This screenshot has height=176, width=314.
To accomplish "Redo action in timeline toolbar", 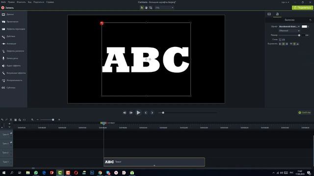I will (6, 120).
